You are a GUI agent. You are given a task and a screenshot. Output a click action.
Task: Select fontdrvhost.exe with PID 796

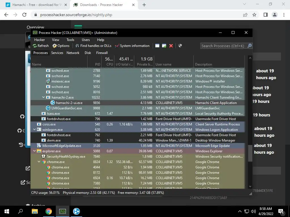click(x=138, y=119)
